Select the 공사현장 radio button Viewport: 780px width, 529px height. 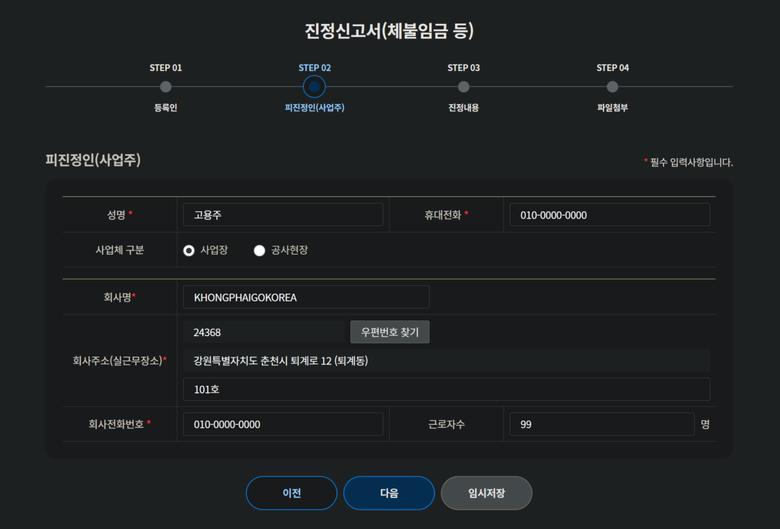click(259, 250)
